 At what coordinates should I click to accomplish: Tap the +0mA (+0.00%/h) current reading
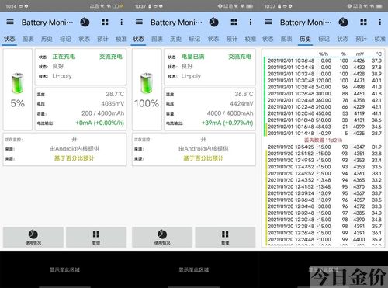pyautogui.click(x=100, y=123)
